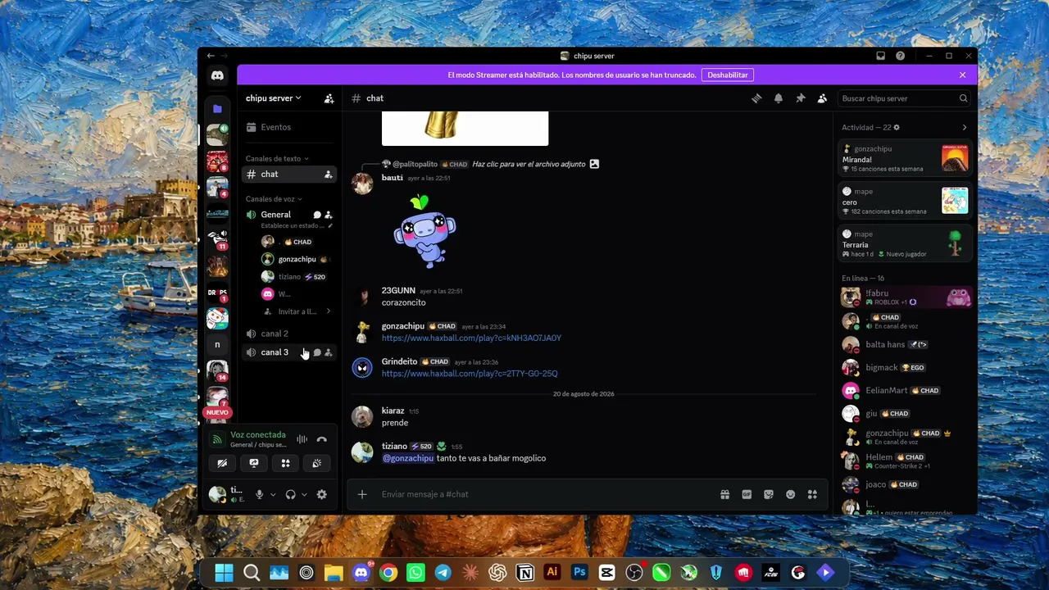Click Haz clic para ver el archivo adjunto
This screenshot has width=1049, height=590.
[x=529, y=164]
